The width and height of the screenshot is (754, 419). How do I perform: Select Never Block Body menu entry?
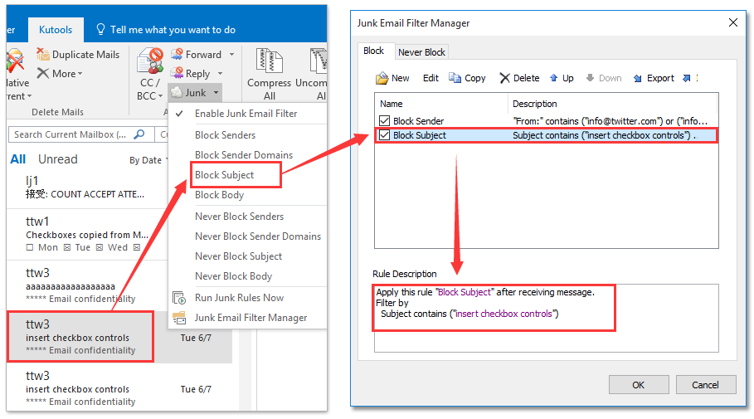pos(233,276)
